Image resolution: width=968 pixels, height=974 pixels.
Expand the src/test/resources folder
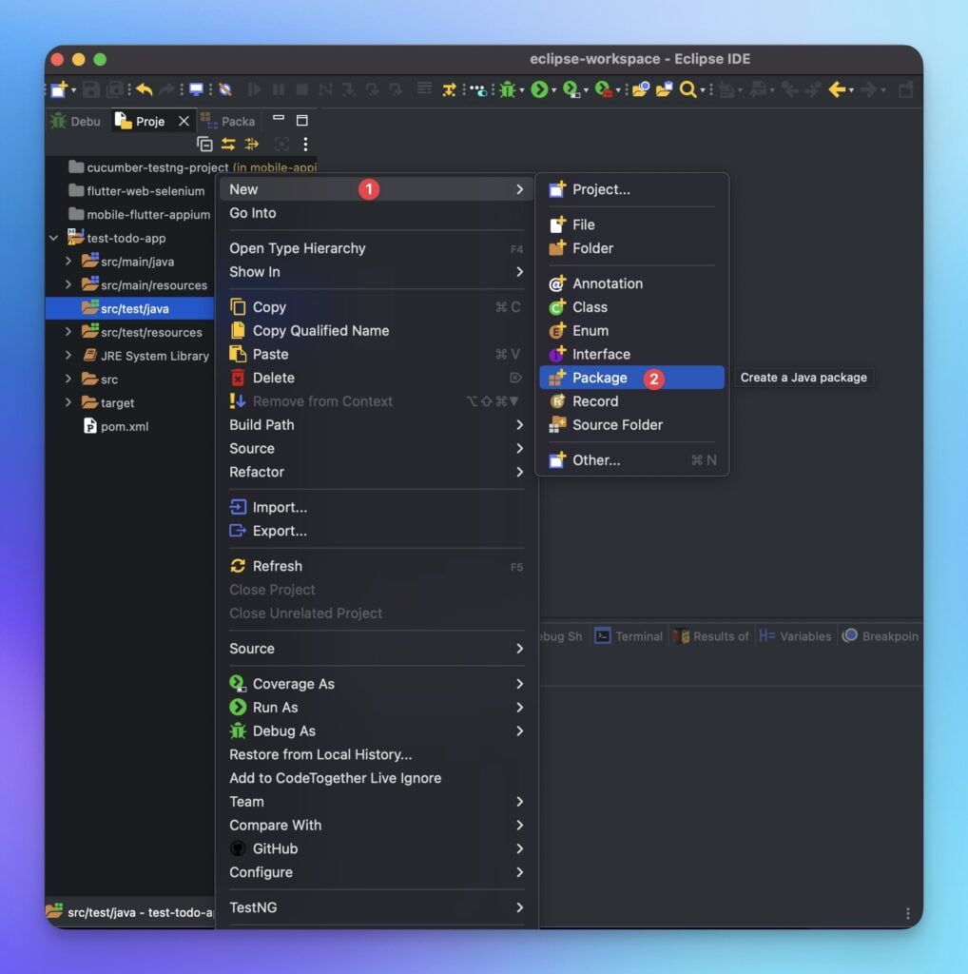click(x=68, y=332)
